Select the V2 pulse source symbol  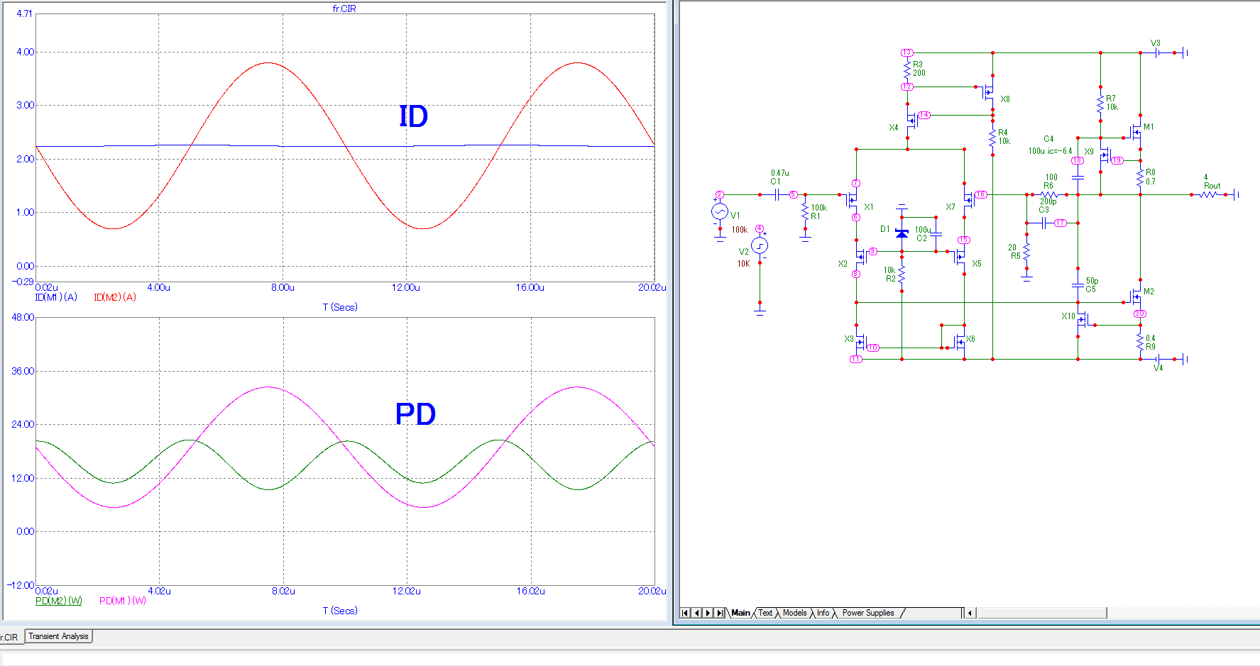760,245
